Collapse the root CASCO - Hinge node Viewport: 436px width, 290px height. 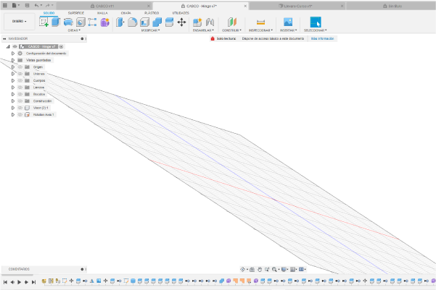point(8,46)
